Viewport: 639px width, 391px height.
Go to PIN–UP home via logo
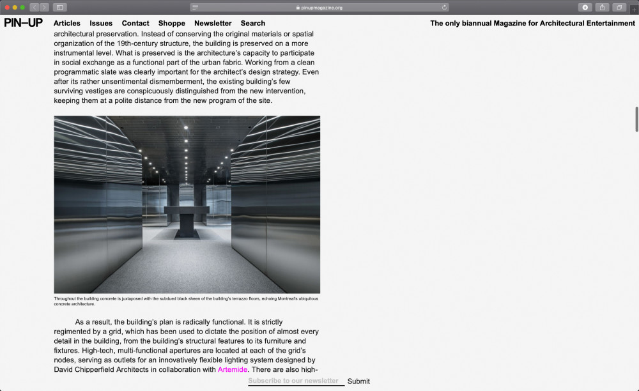pyautogui.click(x=23, y=23)
